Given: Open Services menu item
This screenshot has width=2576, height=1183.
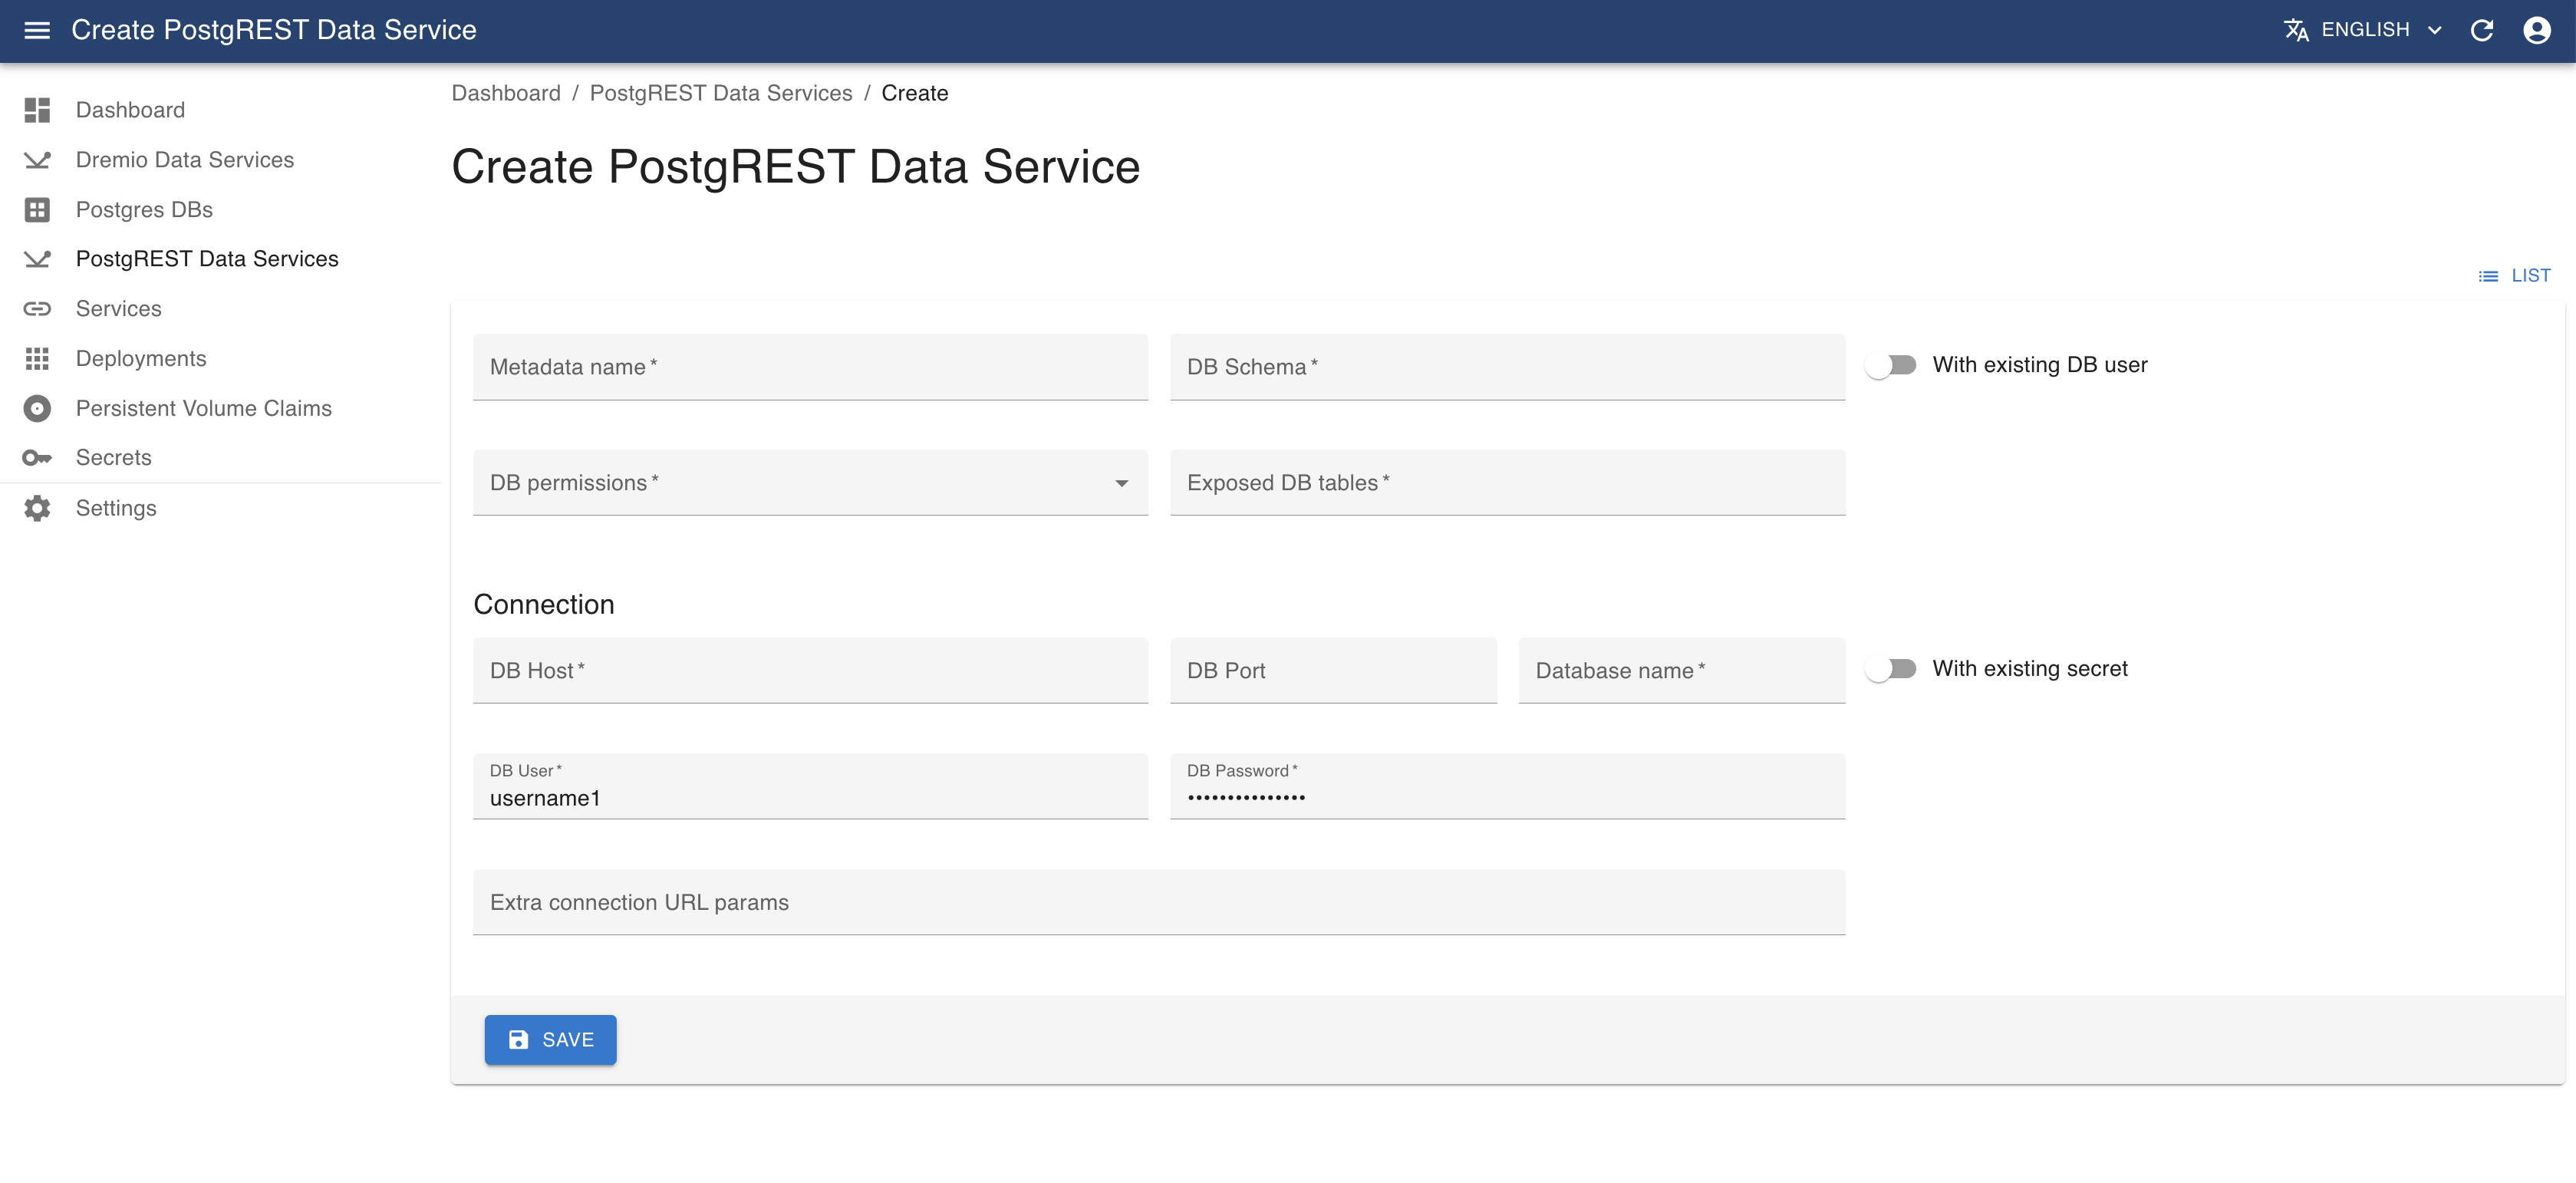Looking at the screenshot, I should click(x=220, y=309).
